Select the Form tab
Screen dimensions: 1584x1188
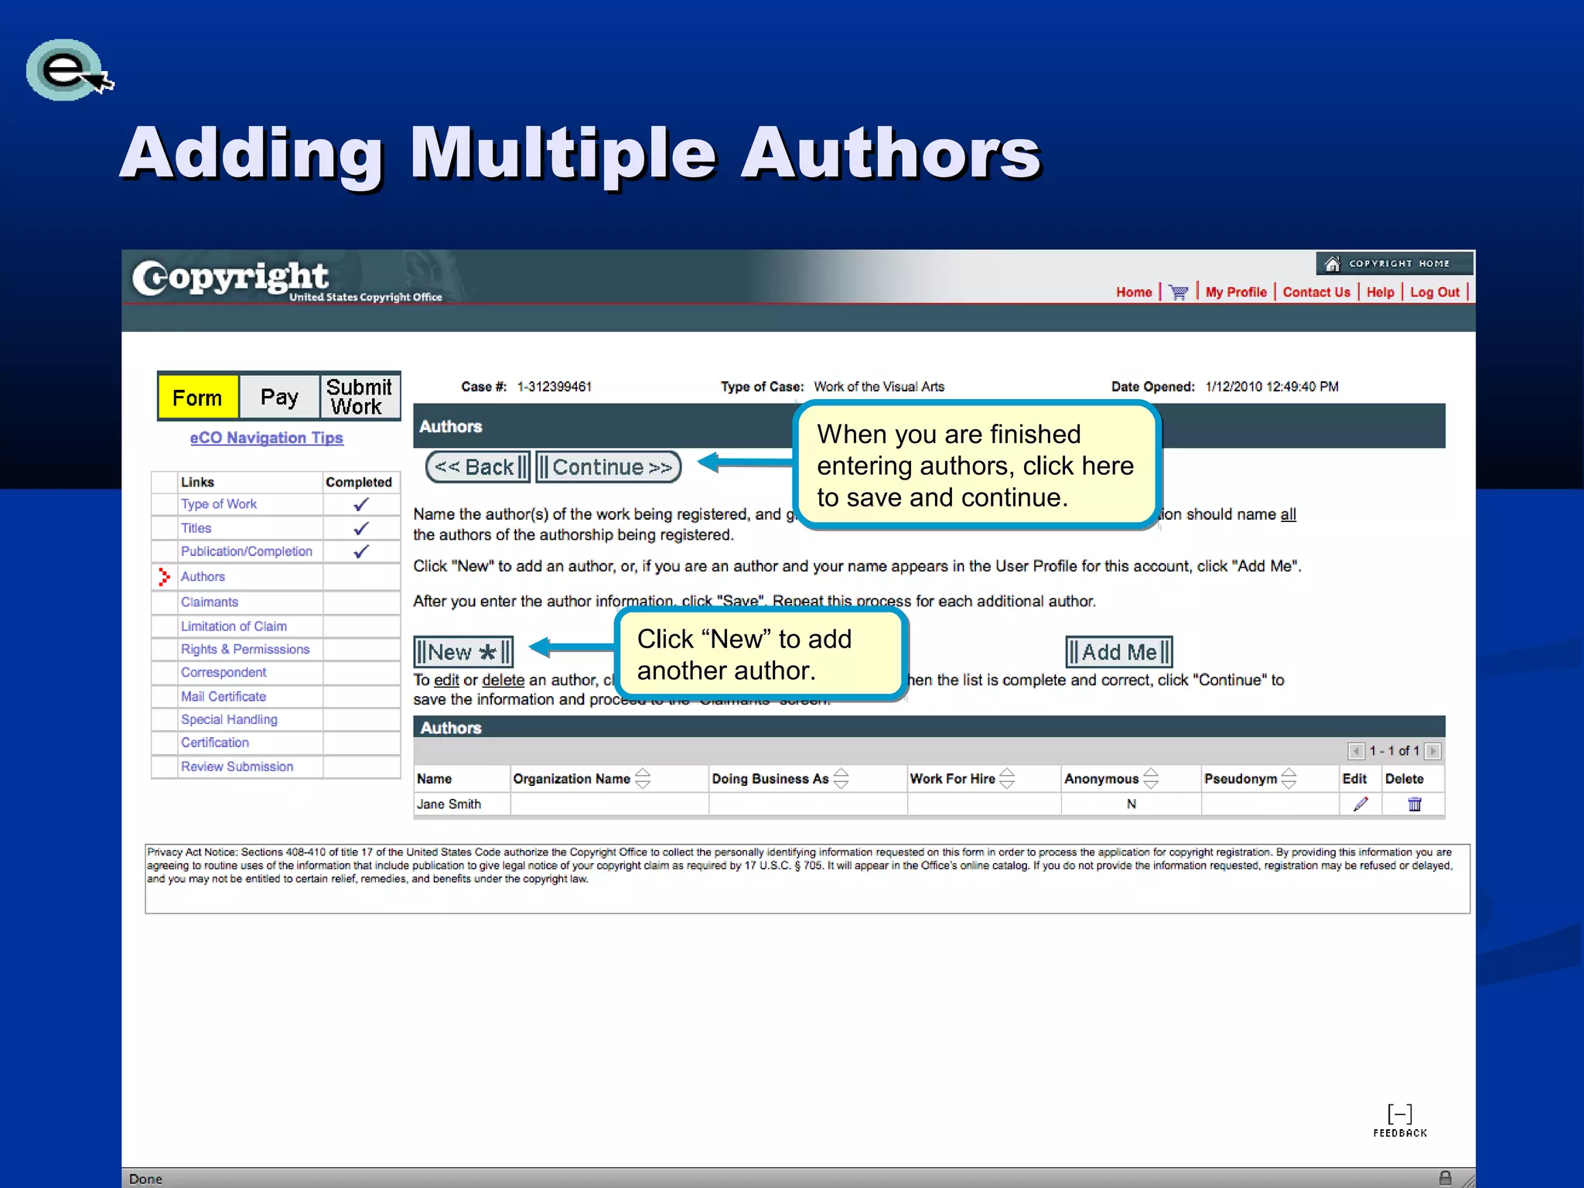click(197, 397)
